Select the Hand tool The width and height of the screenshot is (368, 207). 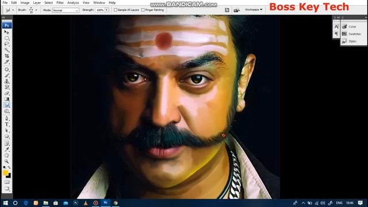tap(7, 155)
